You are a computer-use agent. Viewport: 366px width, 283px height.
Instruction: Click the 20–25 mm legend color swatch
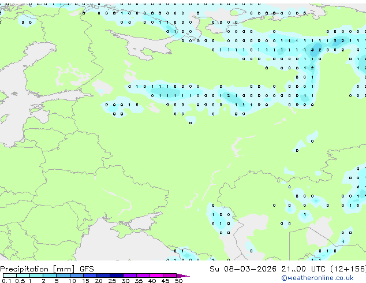103,275
